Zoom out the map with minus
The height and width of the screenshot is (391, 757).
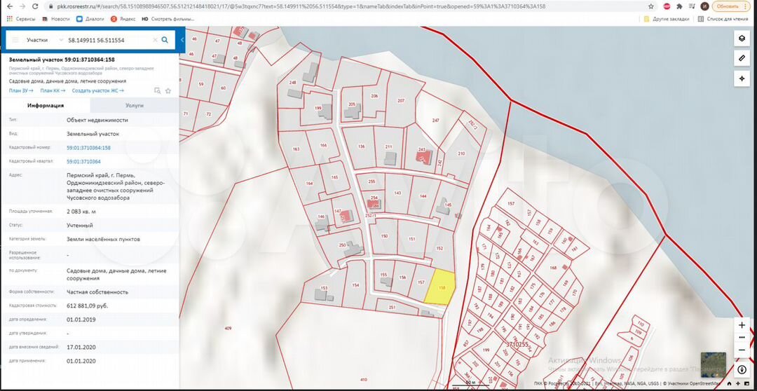coord(742,349)
